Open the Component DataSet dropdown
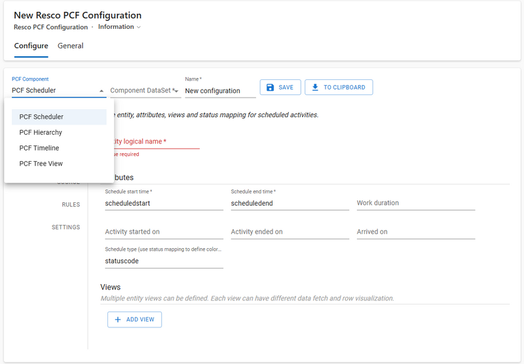The height and width of the screenshot is (364, 524). [145, 90]
